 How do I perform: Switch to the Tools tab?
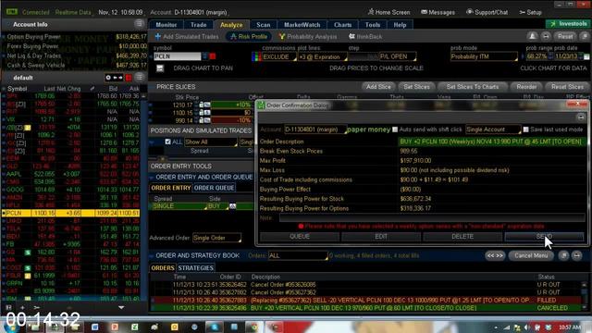(x=372, y=25)
